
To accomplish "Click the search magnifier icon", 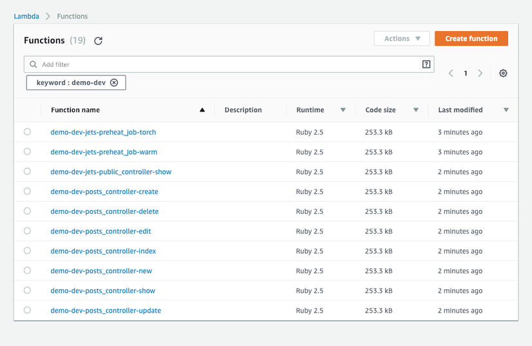I will coord(34,64).
